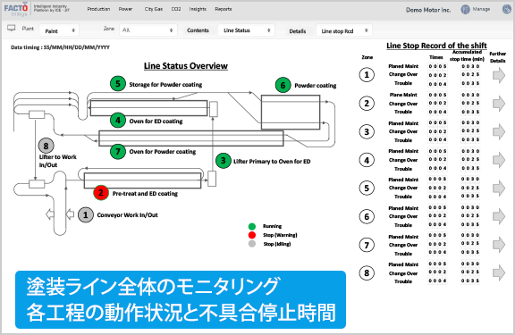Click the Further Details column header

pyautogui.click(x=498, y=57)
